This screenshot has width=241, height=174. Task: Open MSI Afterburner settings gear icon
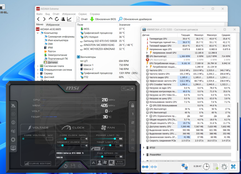[x=14, y=139]
